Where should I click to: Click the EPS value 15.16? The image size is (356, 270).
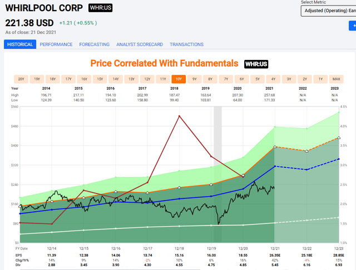pyautogui.click(x=179, y=255)
